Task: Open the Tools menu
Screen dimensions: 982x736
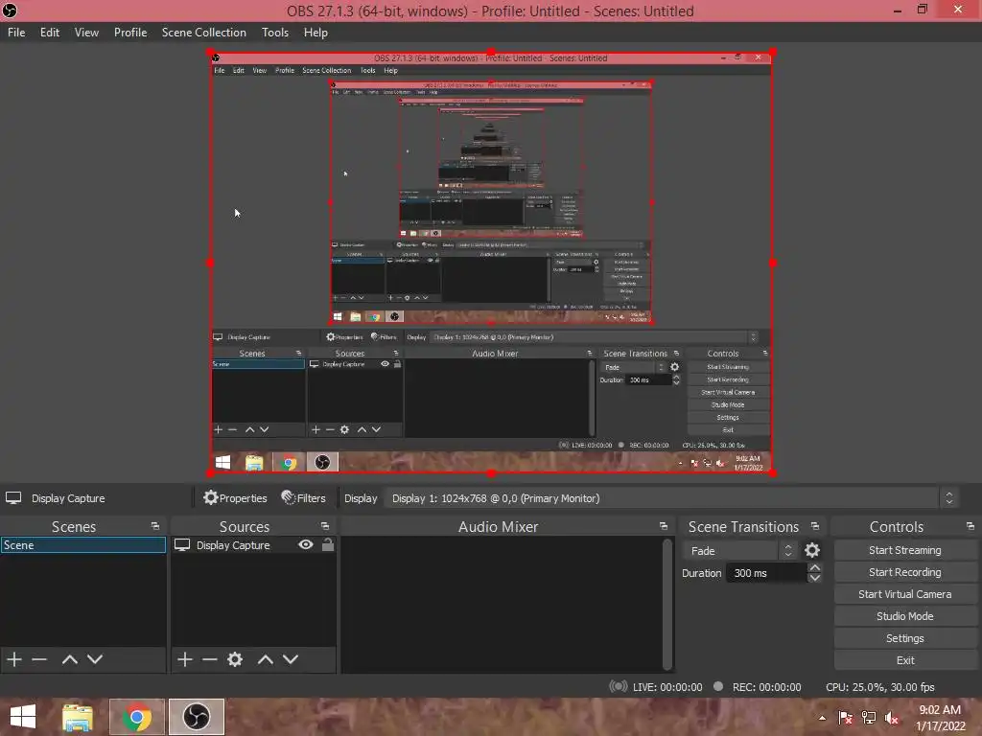Action: click(x=275, y=33)
